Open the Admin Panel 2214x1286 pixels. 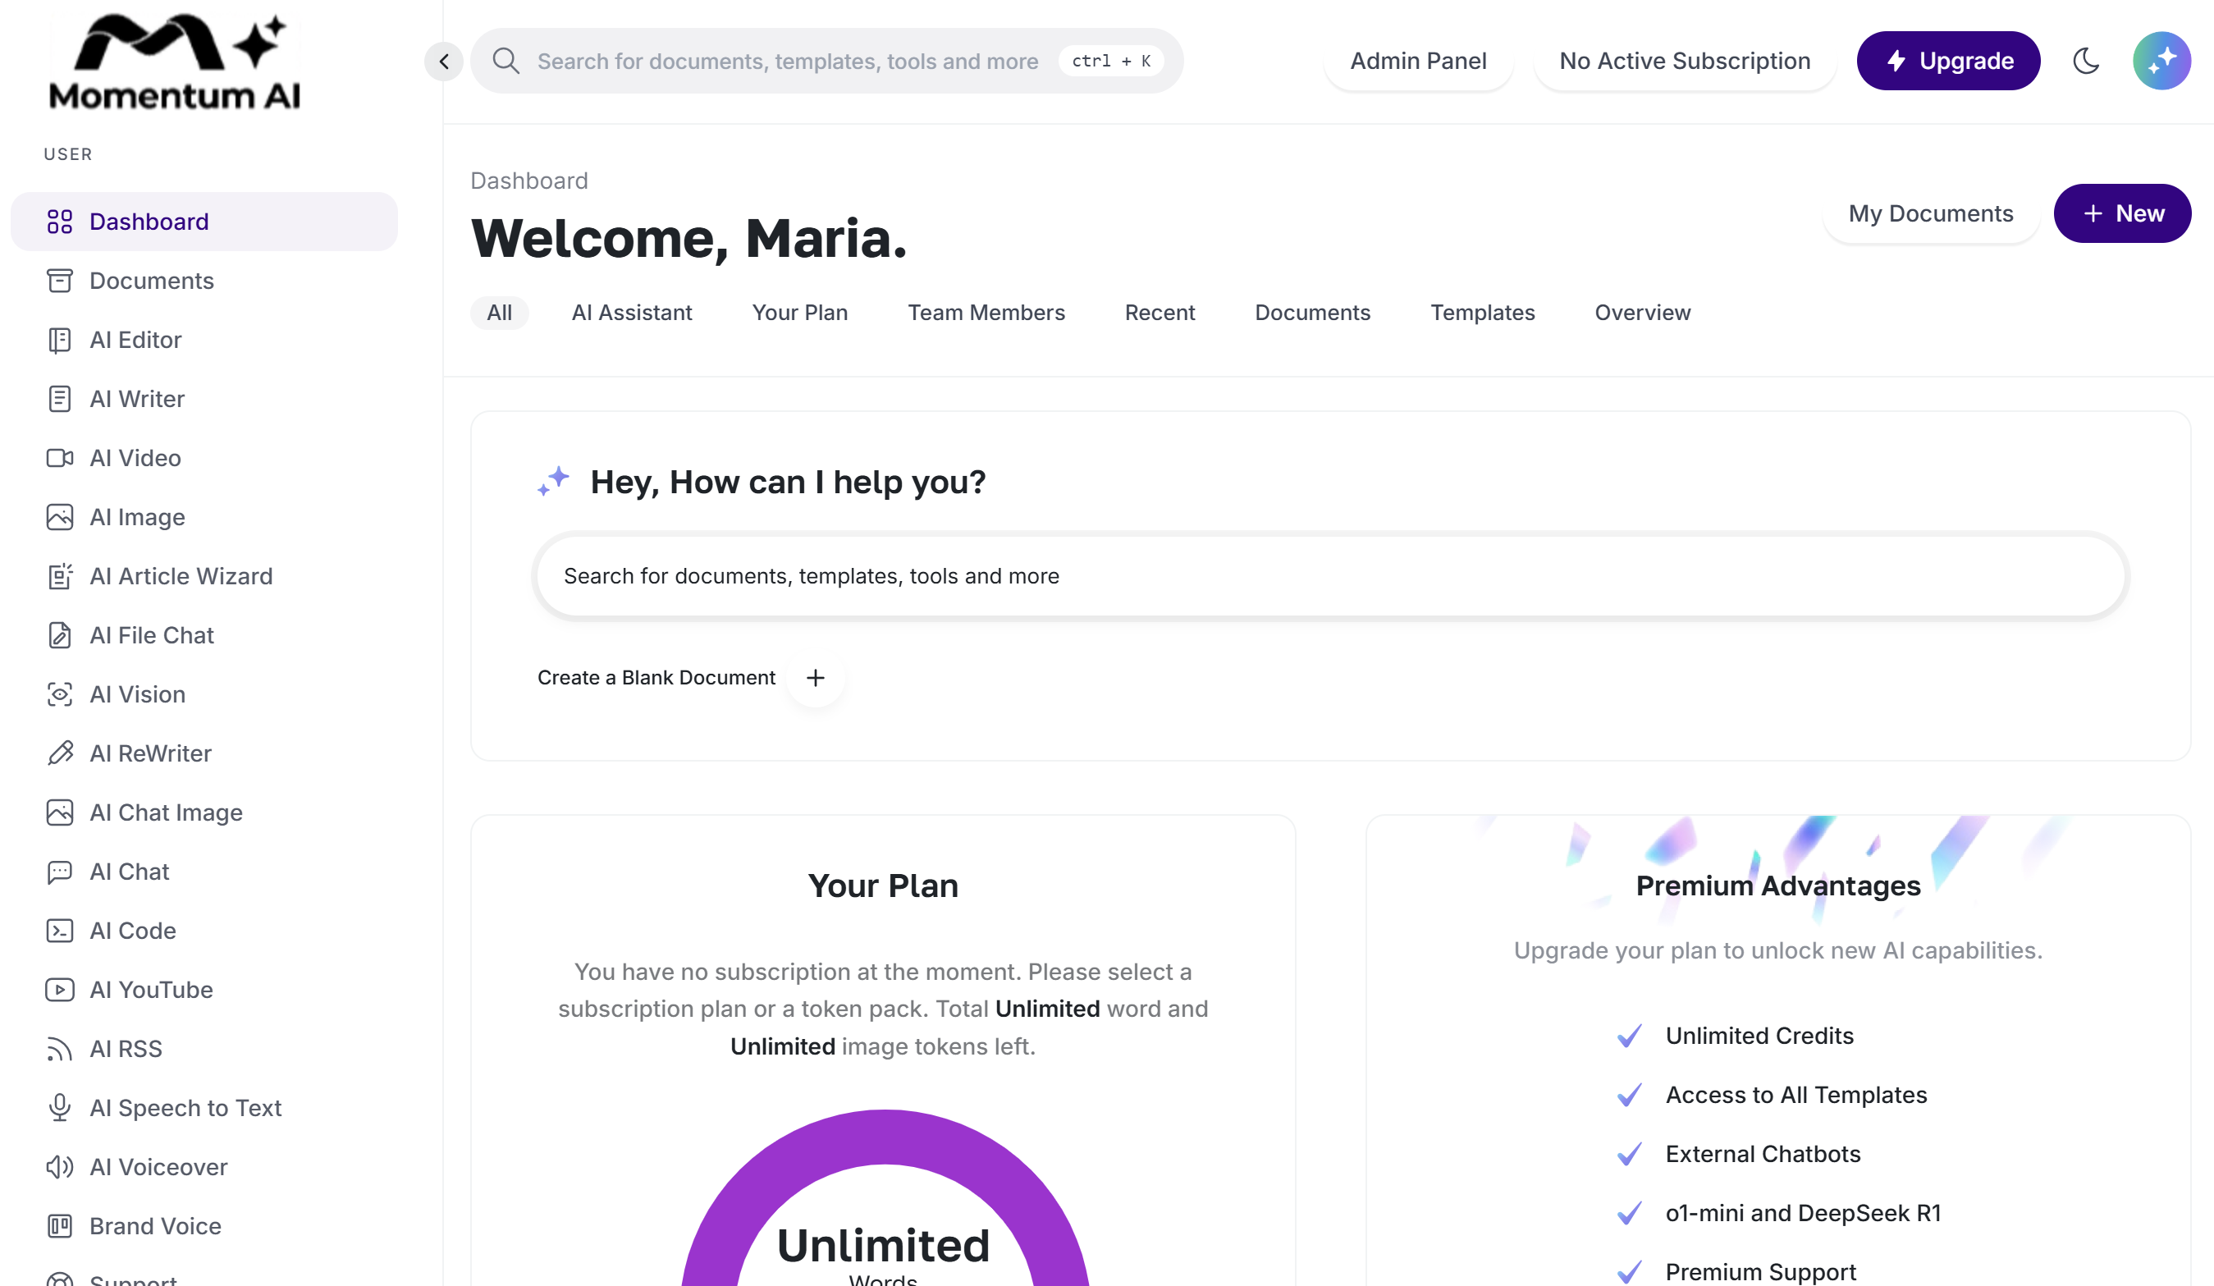point(1418,61)
